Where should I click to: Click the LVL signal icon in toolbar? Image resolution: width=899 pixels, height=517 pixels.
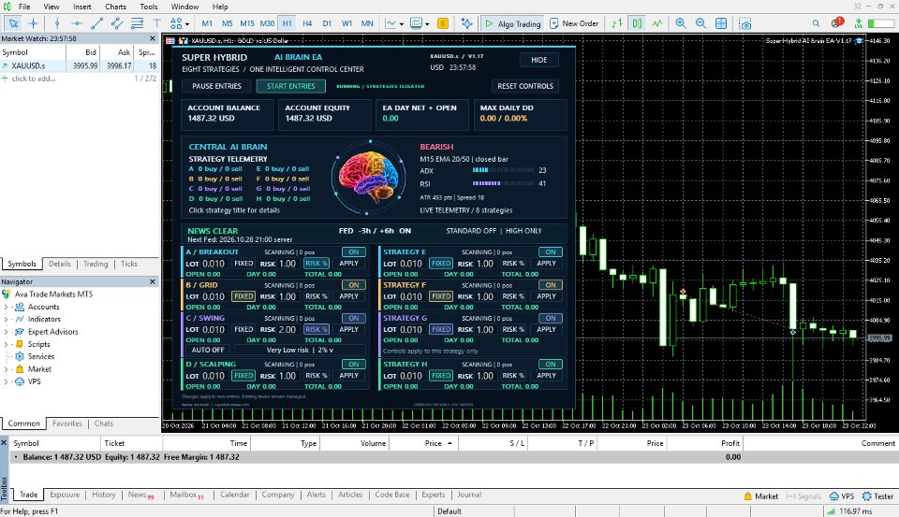tap(858, 23)
